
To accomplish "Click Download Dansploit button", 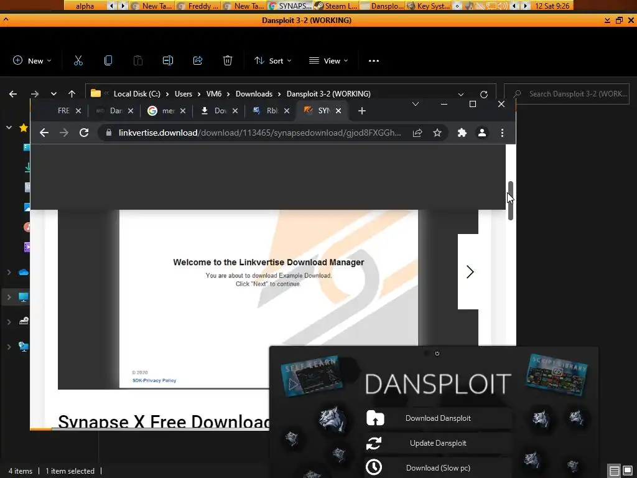I will (x=438, y=418).
